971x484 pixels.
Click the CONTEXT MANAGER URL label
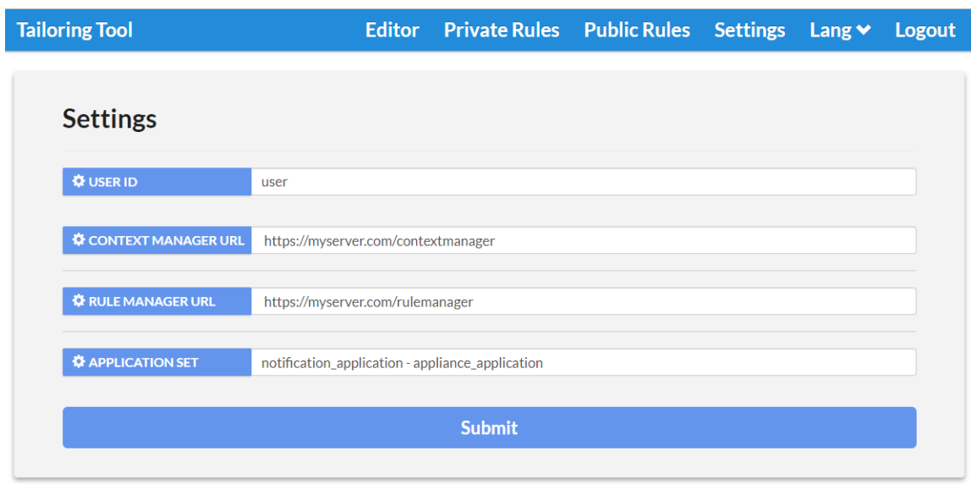[156, 239]
